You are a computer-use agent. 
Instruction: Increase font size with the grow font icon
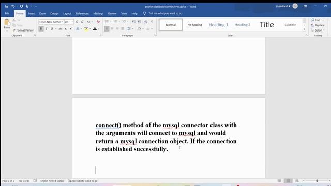[x=77, y=22]
